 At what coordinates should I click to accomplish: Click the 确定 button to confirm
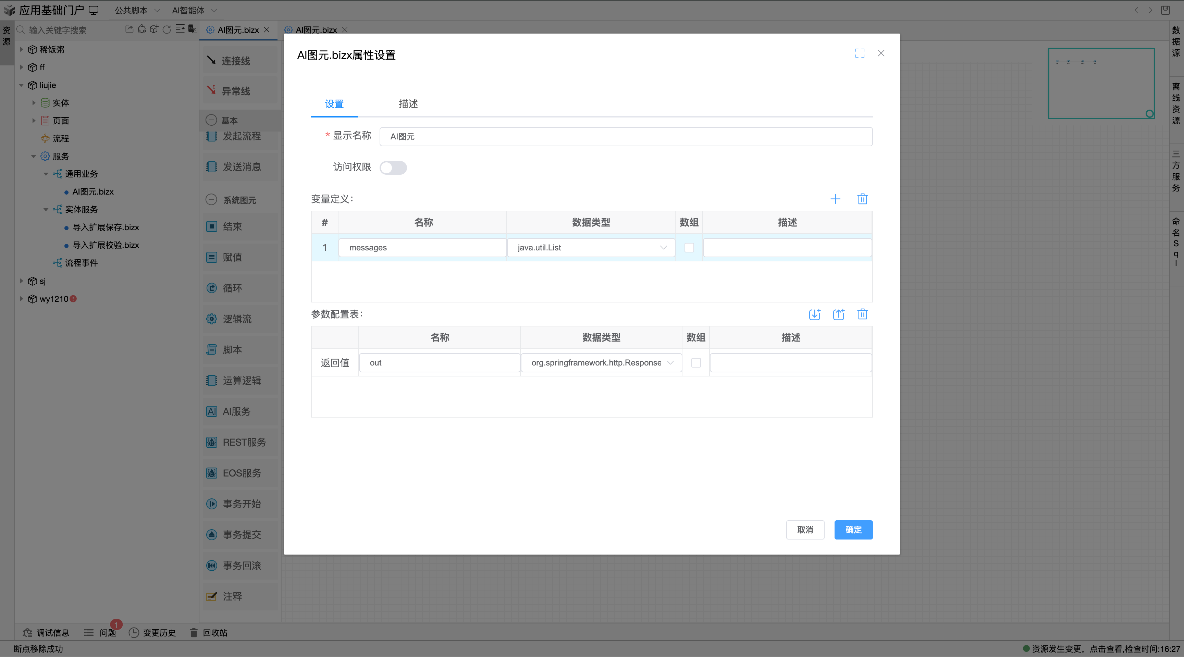click(853, 530)
